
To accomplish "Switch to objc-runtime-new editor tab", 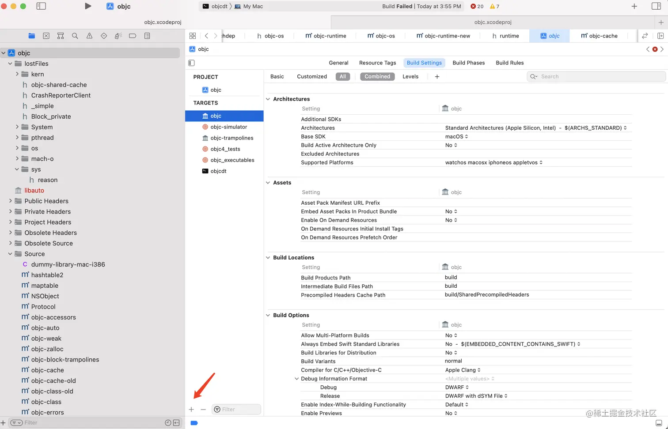I will (443, 36).
